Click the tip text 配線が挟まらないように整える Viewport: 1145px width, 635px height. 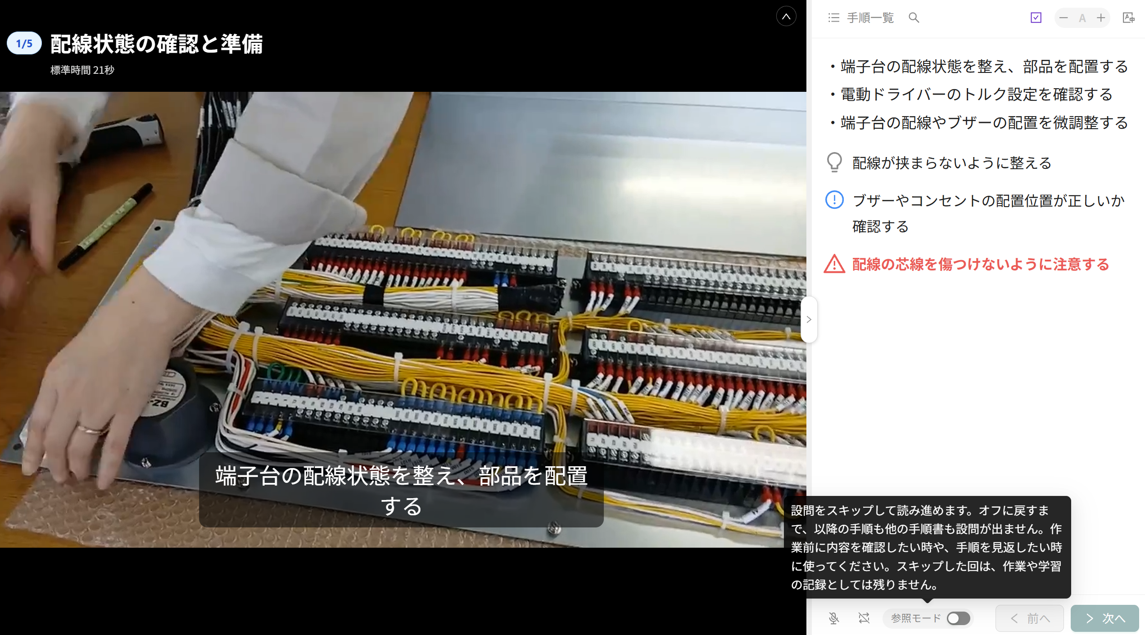pyautogui.click(x=952, y=163)
